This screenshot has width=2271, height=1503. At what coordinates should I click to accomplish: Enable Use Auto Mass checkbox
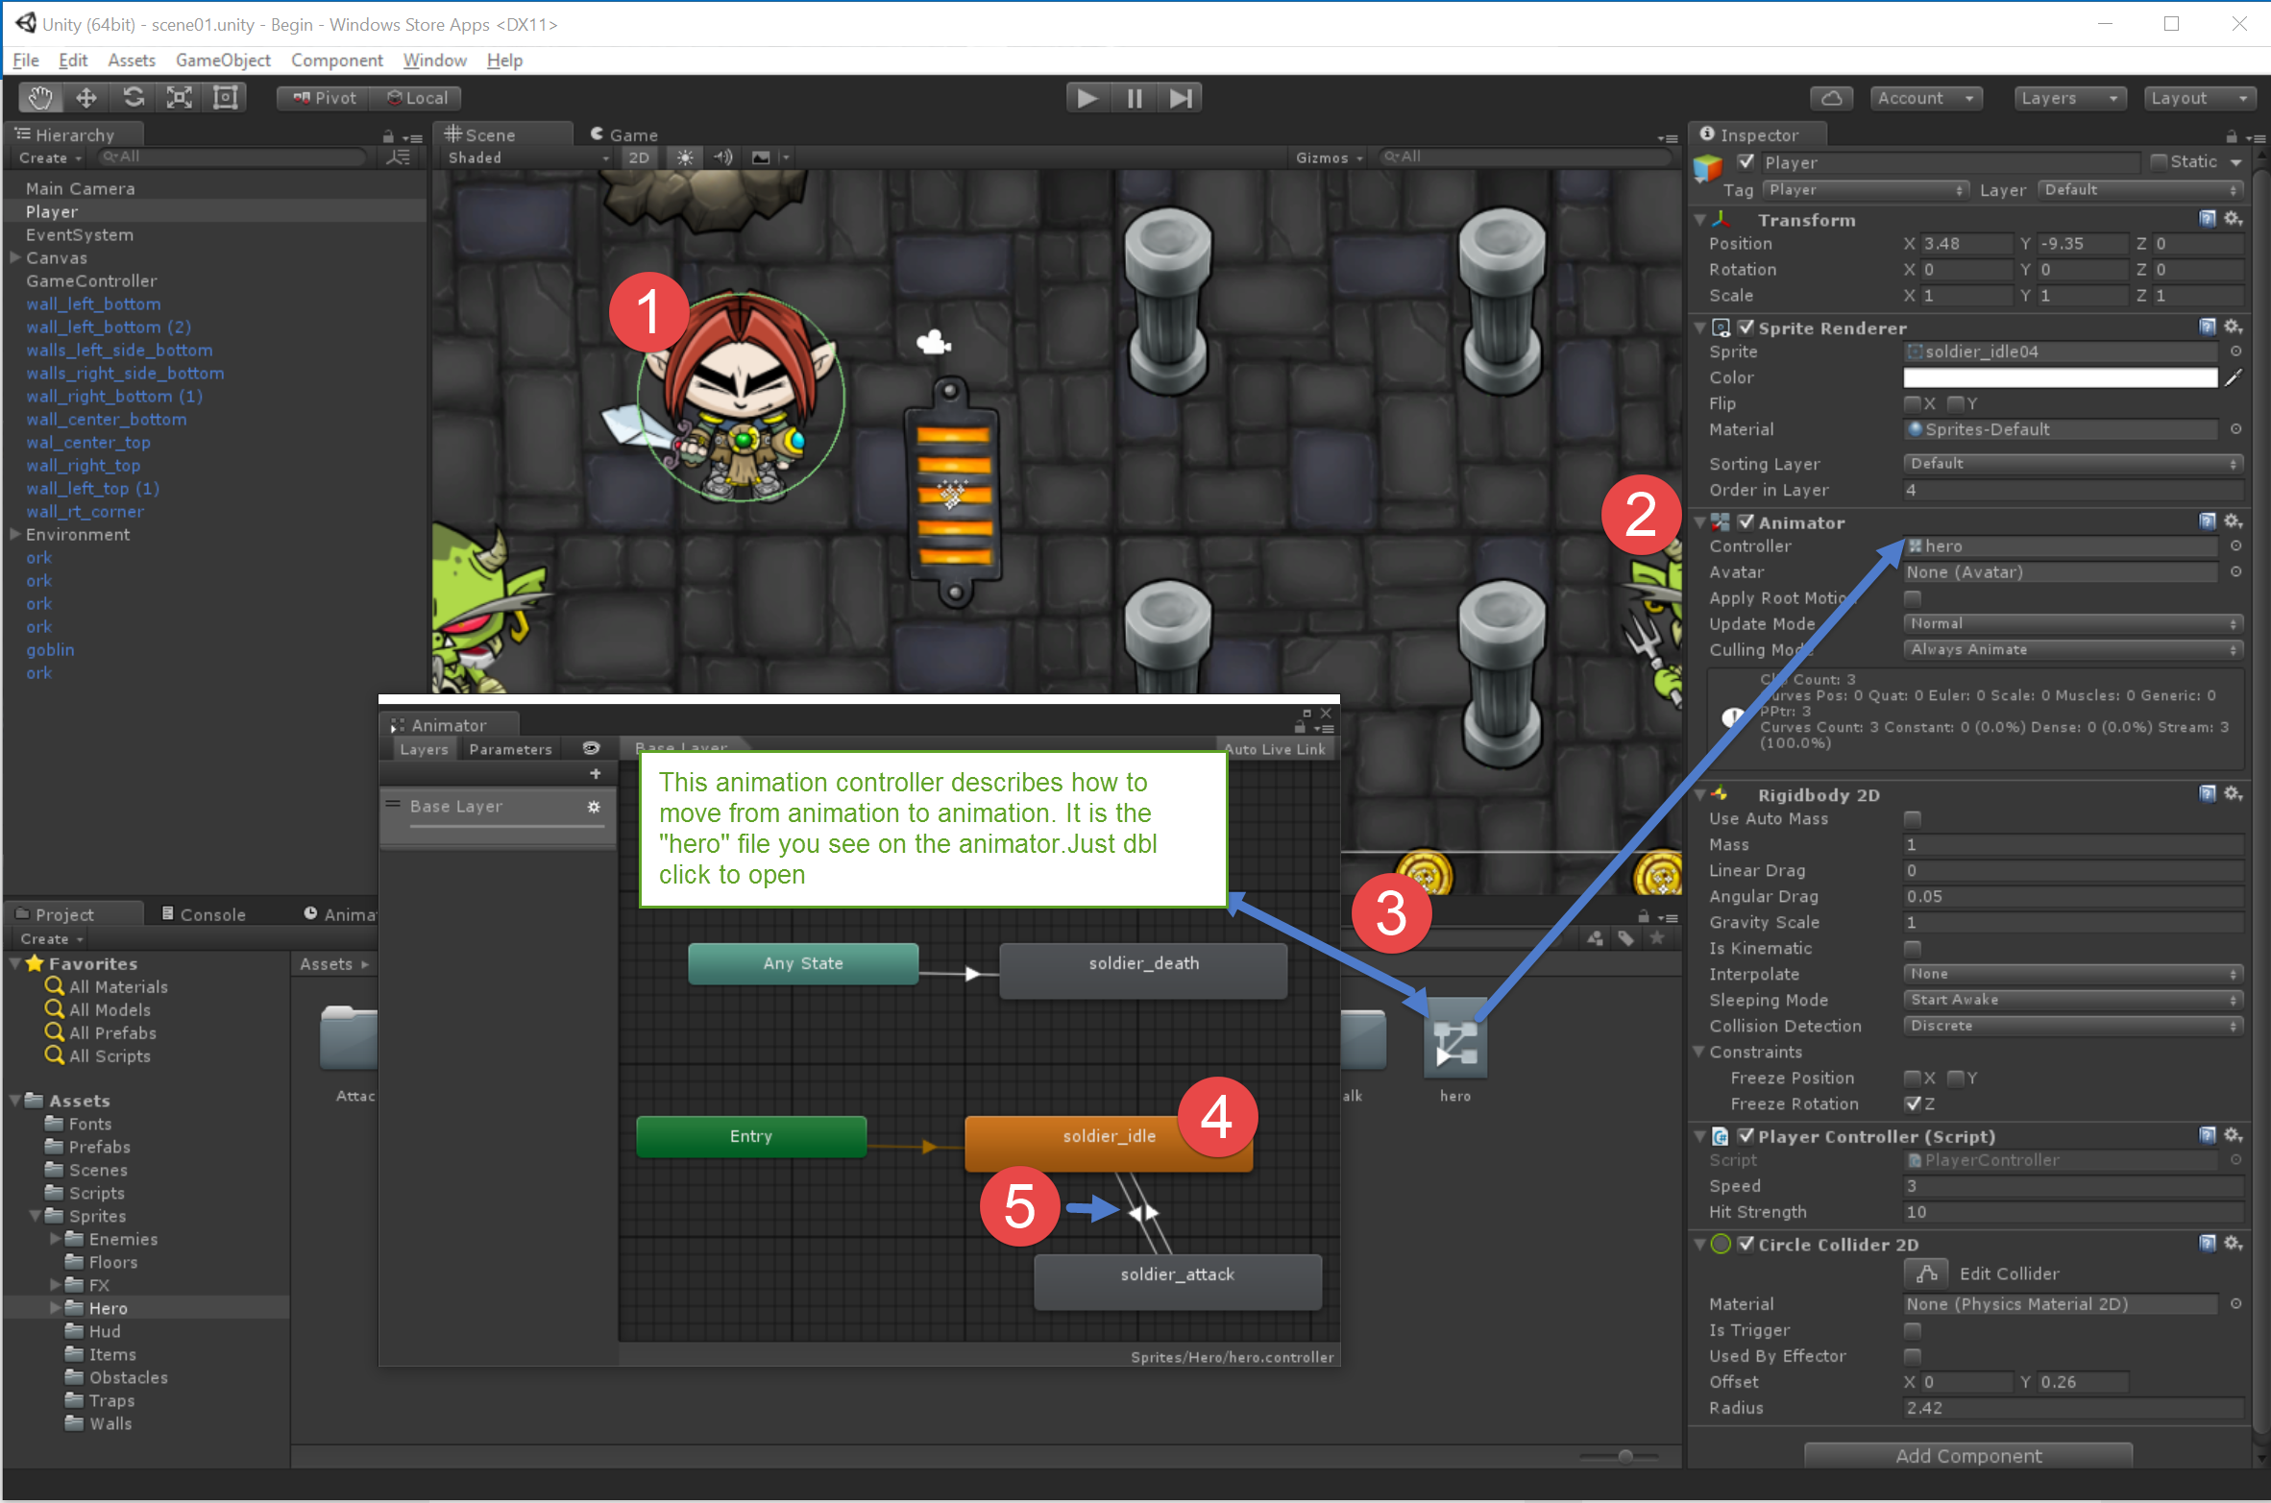1913,818
